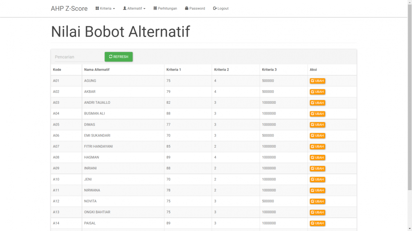The width and height of the screenshot is (412, 231).
Task: Click the Nilai Bobot Alternatif heading
Action: (x=120, y=32)
